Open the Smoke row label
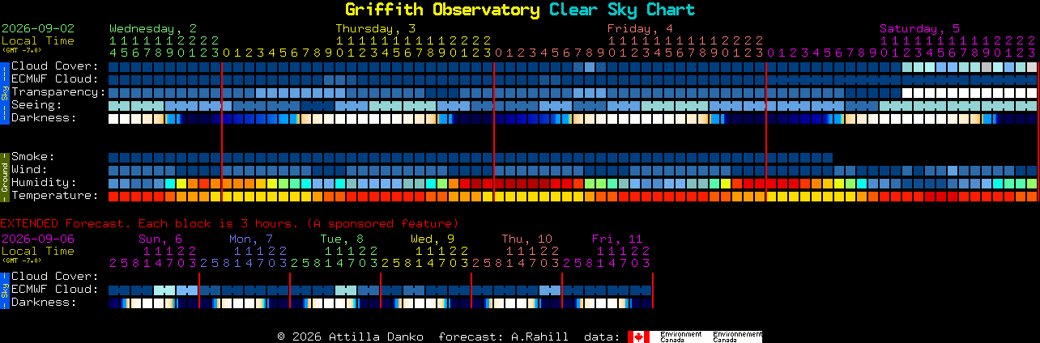Screen dimensions: 1040x343 tap(33, 156)
